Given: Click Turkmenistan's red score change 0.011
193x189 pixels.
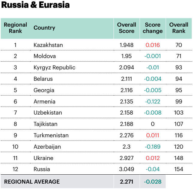Looking at the screenshot, I should 153,135.
